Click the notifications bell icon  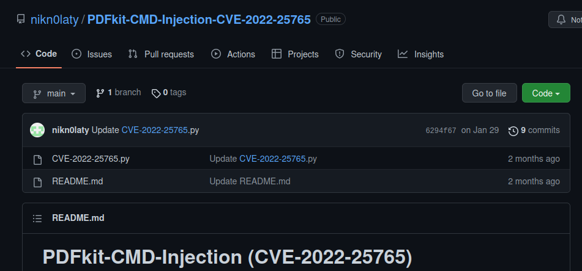click(x=561, y=20)
